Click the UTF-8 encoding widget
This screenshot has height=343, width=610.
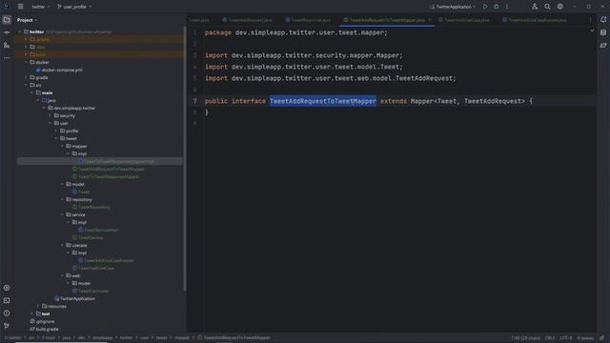click(x=565, y=338)
